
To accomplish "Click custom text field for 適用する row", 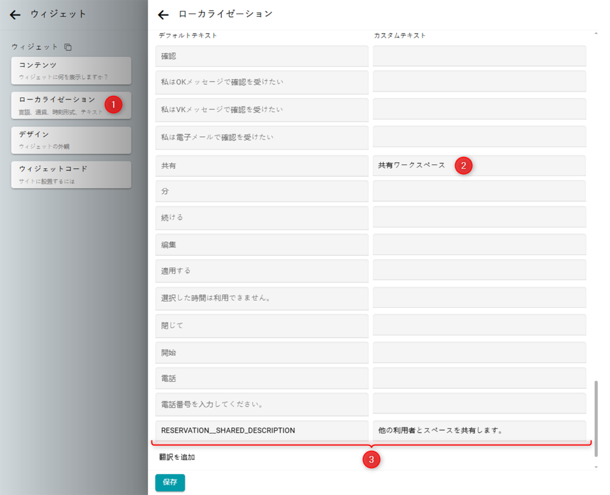I will coord(479,271).
